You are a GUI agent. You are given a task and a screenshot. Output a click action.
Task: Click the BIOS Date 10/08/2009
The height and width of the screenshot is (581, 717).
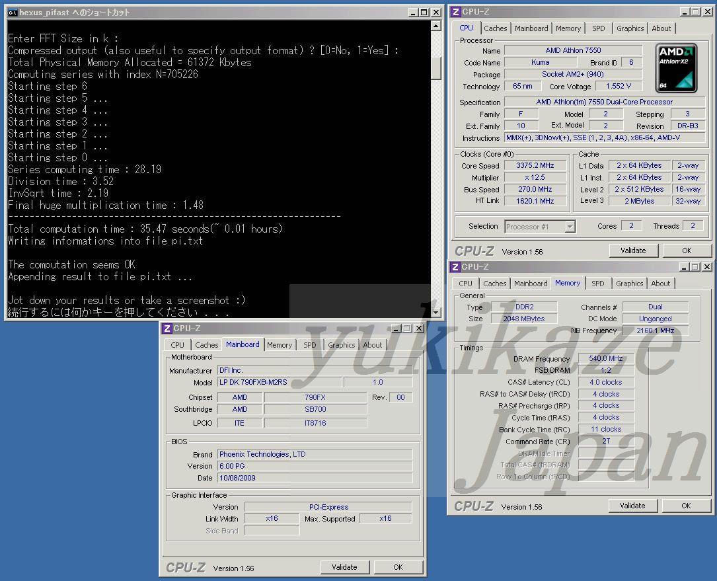[315, 478]
